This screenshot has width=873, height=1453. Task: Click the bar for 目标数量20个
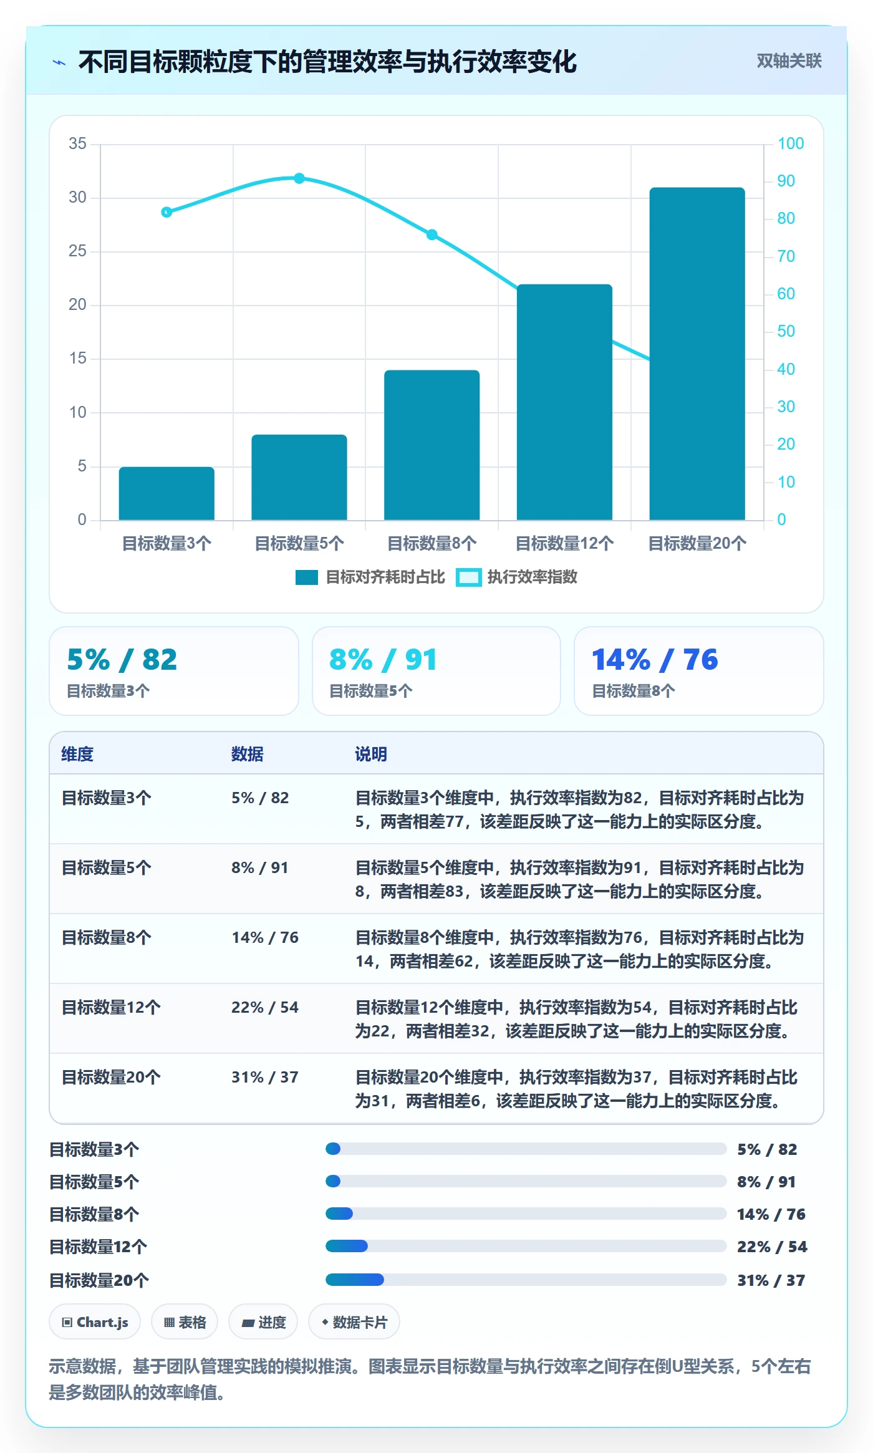pos(697,354)
